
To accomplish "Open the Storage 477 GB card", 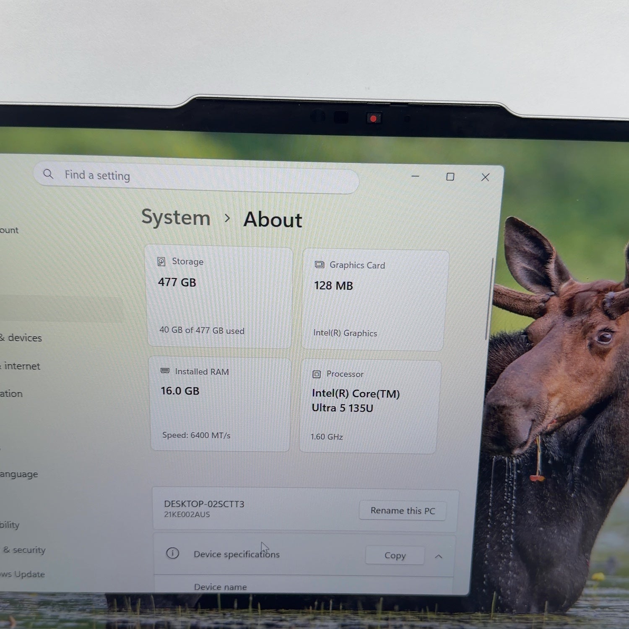I will coord(219,297).
